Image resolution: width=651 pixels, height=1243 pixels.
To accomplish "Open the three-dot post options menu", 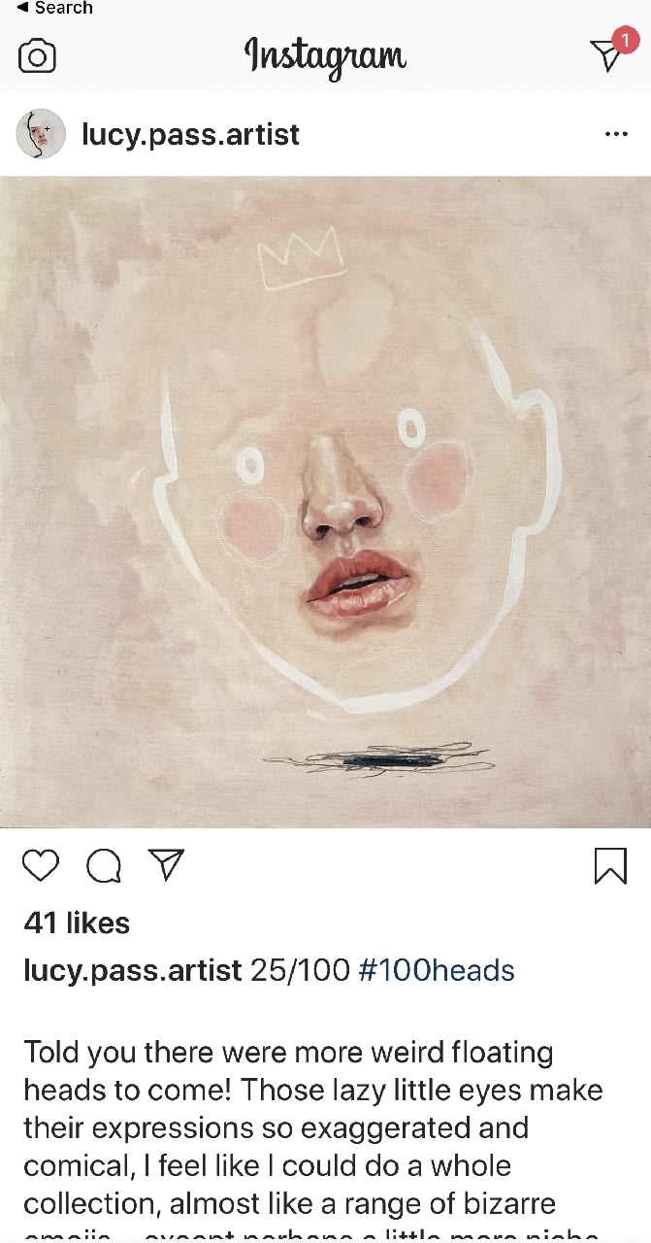I will click(616, 134).
